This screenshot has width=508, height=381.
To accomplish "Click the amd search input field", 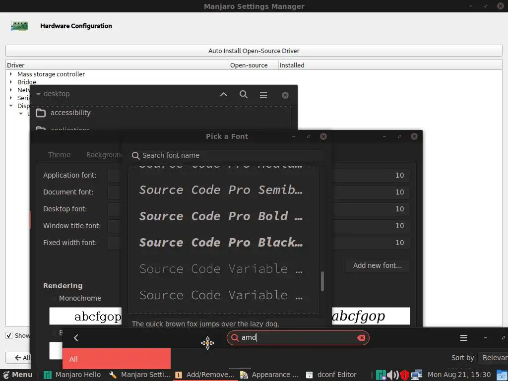I will [298, 338].
